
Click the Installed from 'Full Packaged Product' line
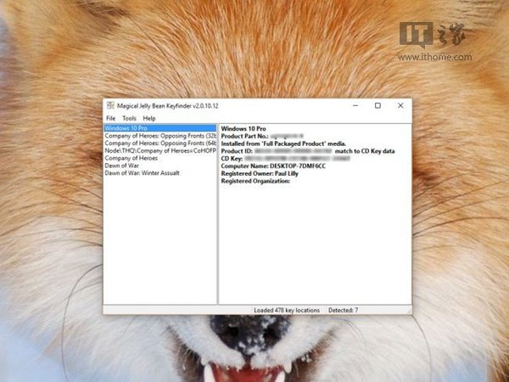pos(283,143)
